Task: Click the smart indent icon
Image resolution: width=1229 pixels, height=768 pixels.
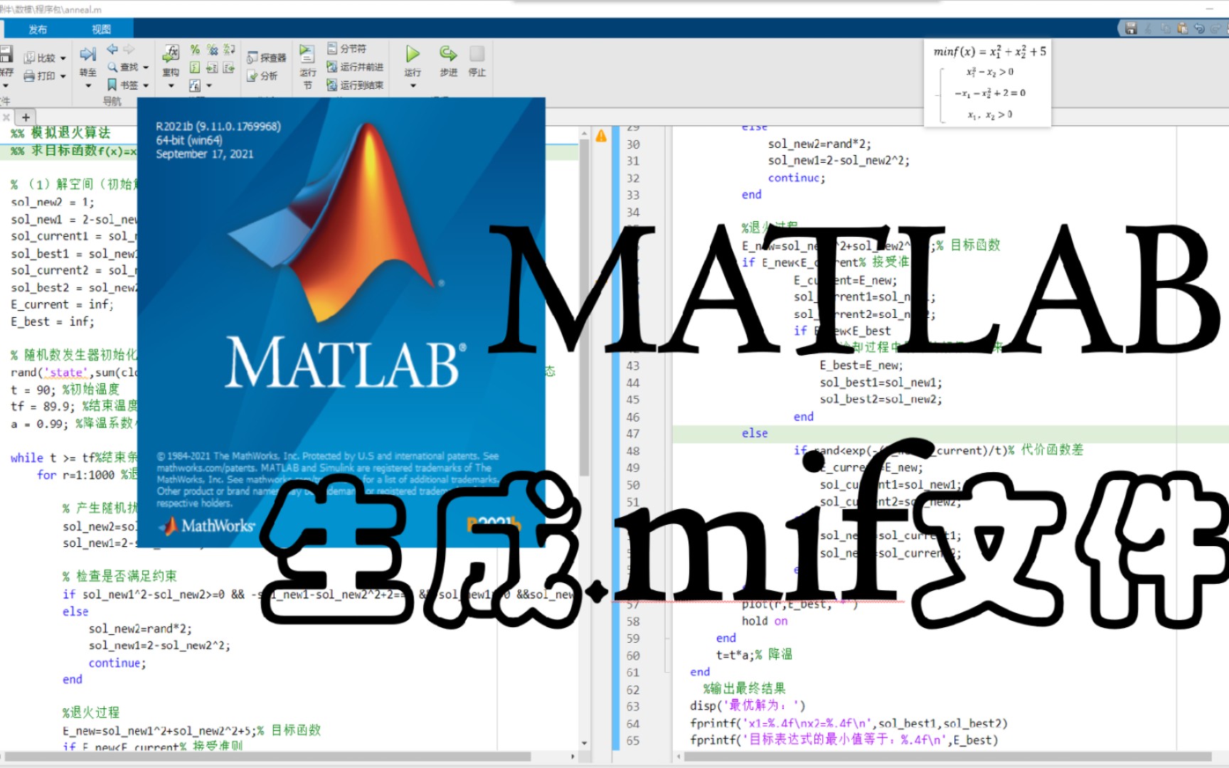Action: [195, 68]
